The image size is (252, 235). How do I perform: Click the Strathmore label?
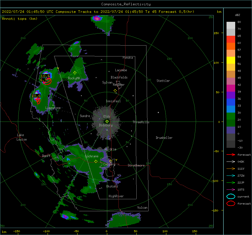136,165
